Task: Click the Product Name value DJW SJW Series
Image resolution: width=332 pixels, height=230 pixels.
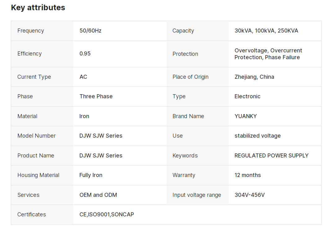Action: 101,156
